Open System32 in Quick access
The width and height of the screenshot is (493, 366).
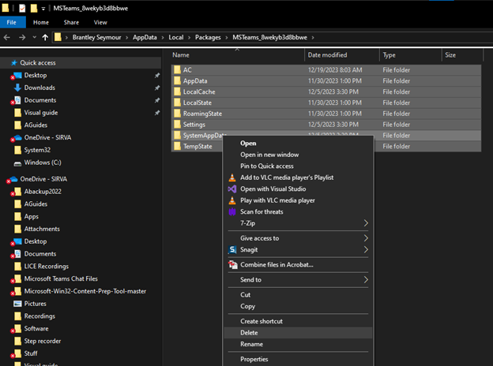[x=37, y=150]
